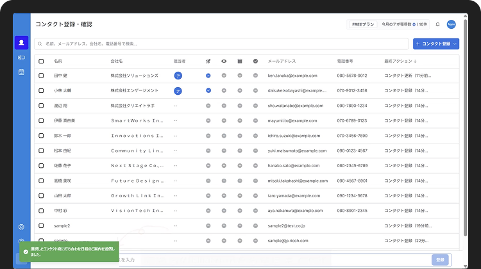
Task: Click calendar status dot in 中村 彩 row
Action: tap(240, 211)
